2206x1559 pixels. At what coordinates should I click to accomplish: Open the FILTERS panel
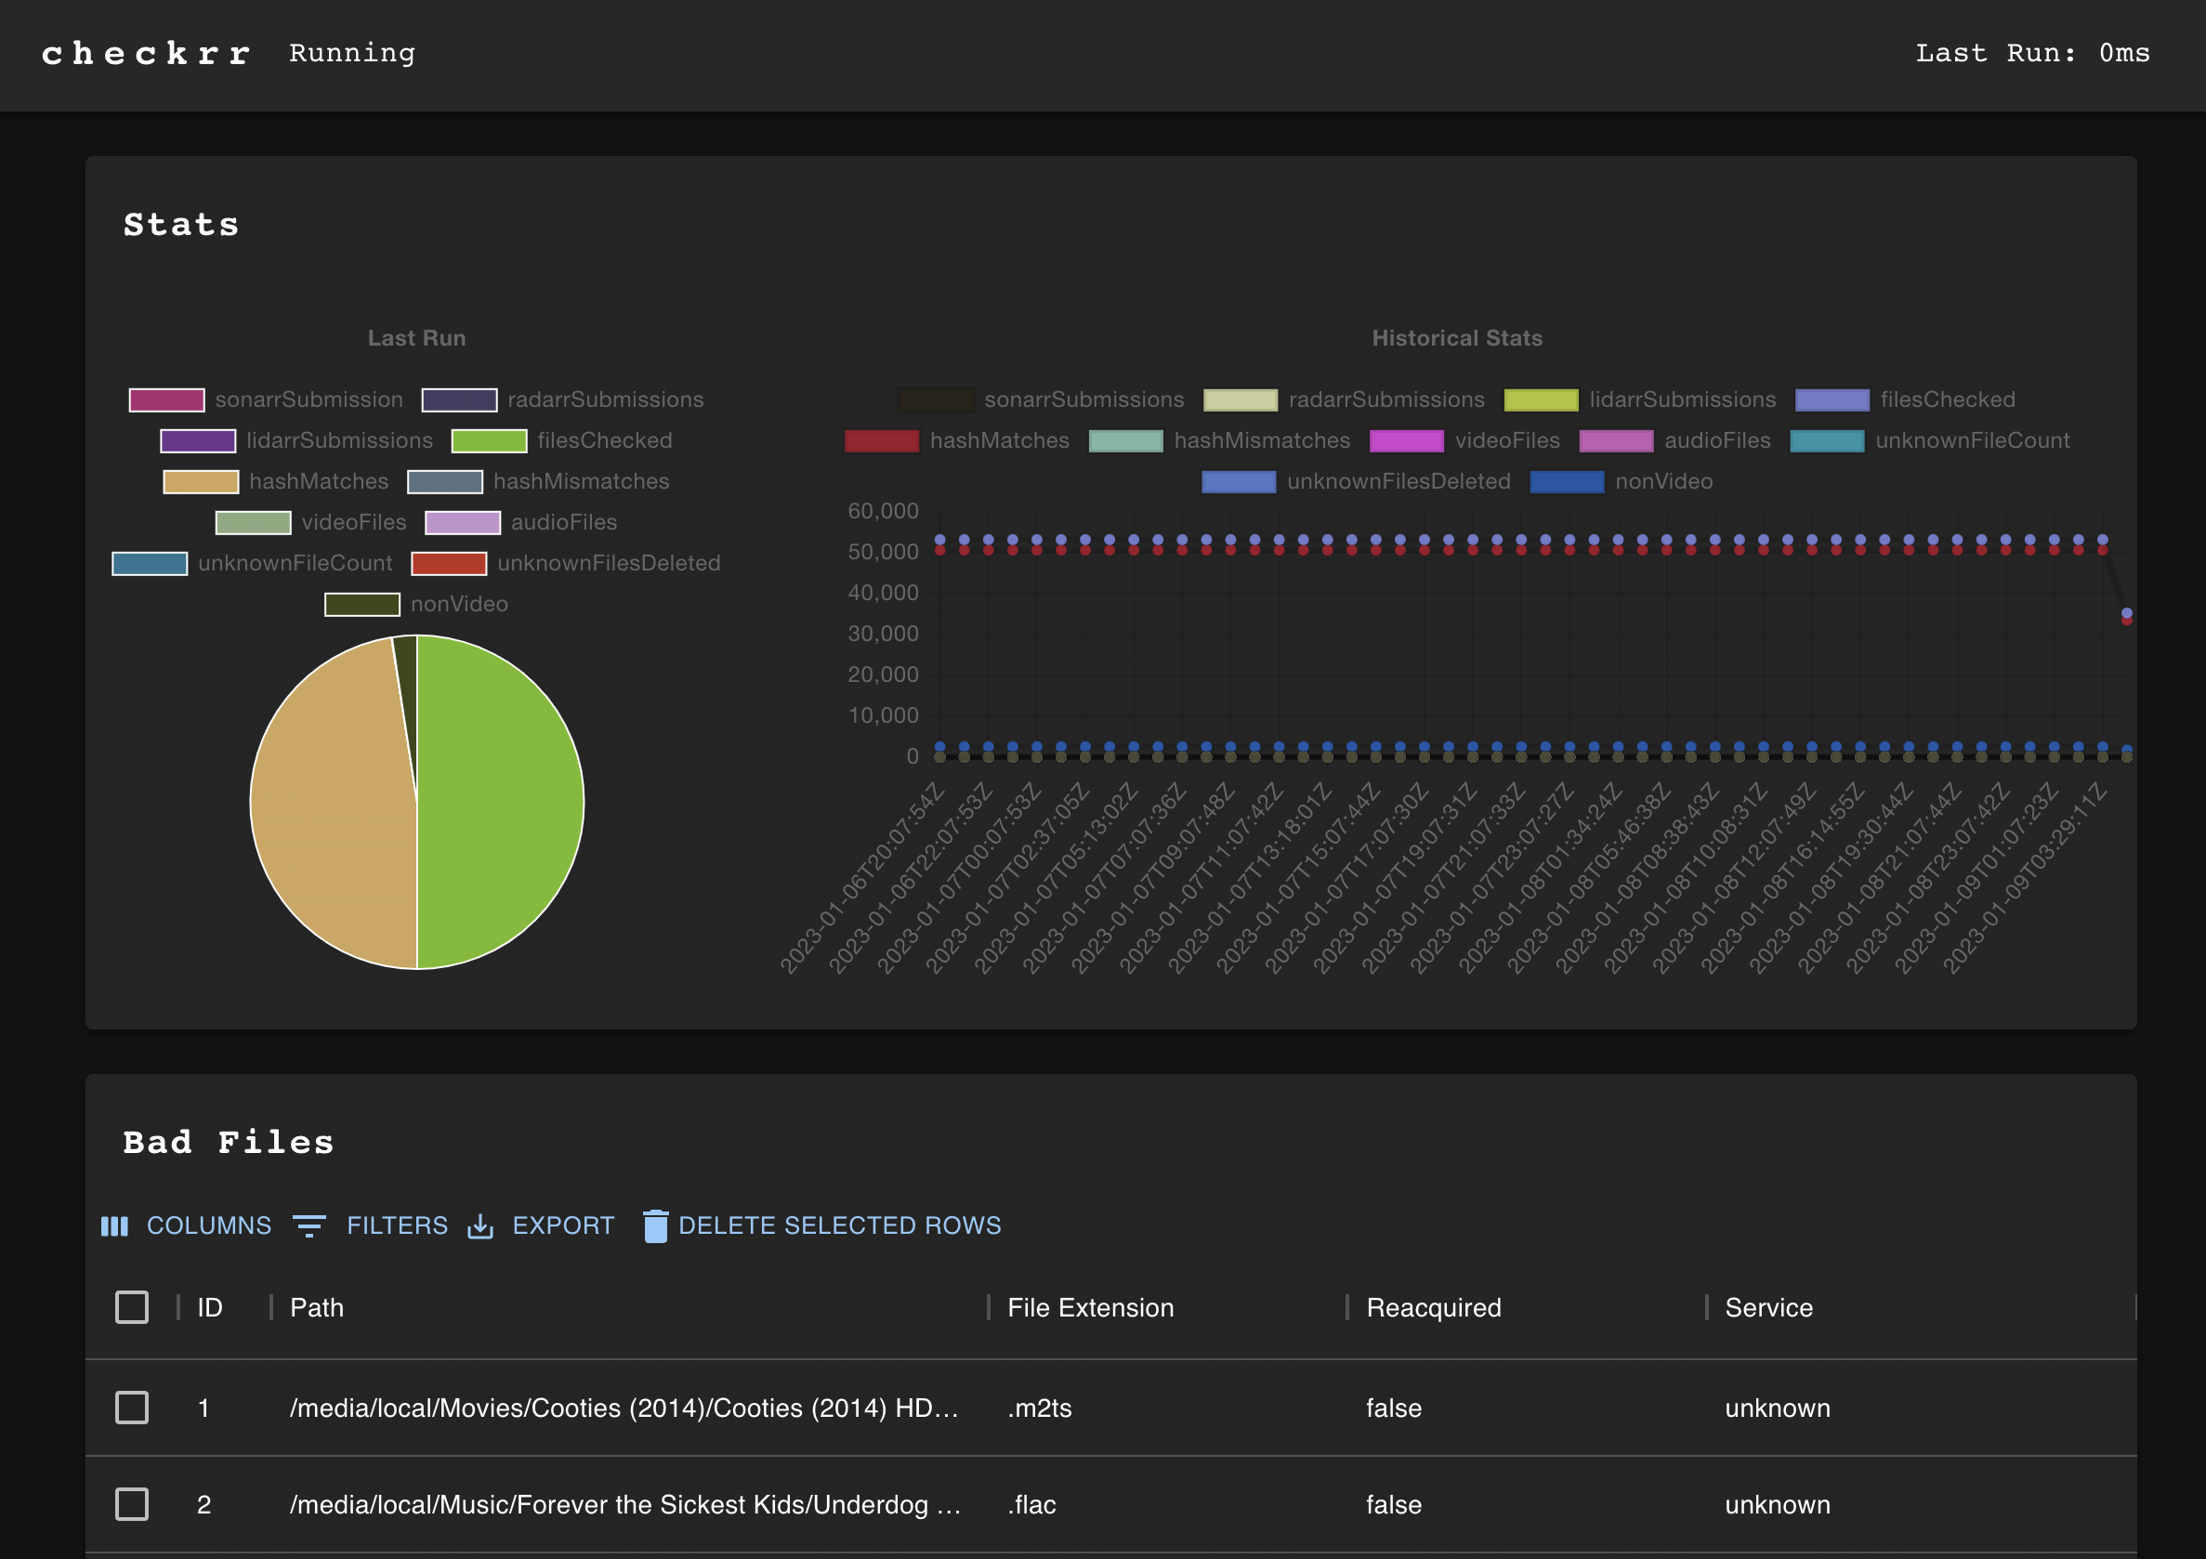pos(371,1225)
